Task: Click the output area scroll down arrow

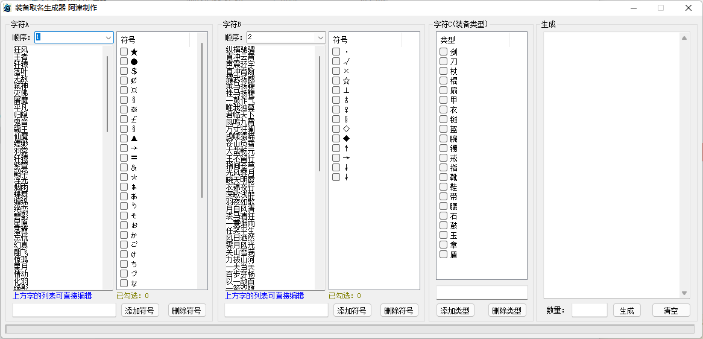Action: 684,293
